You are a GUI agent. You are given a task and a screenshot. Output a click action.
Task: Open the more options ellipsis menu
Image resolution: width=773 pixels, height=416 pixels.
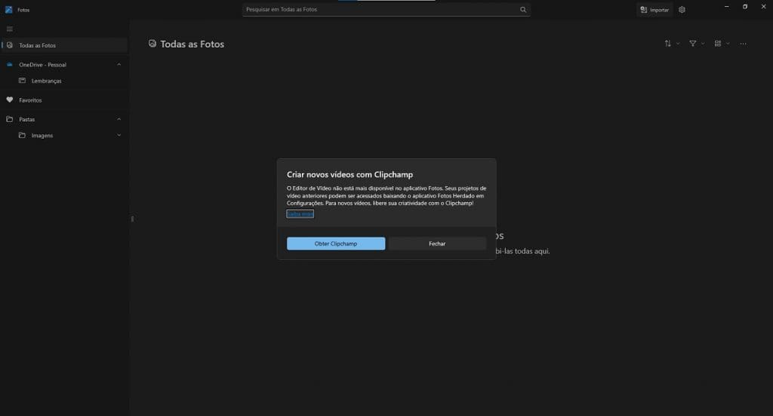743,43
